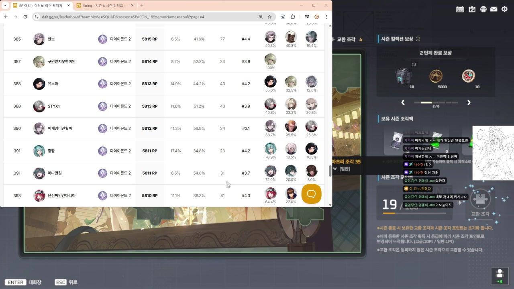Click 유노하's 55.0% character icon
The image size is (514, 289).
271,81
